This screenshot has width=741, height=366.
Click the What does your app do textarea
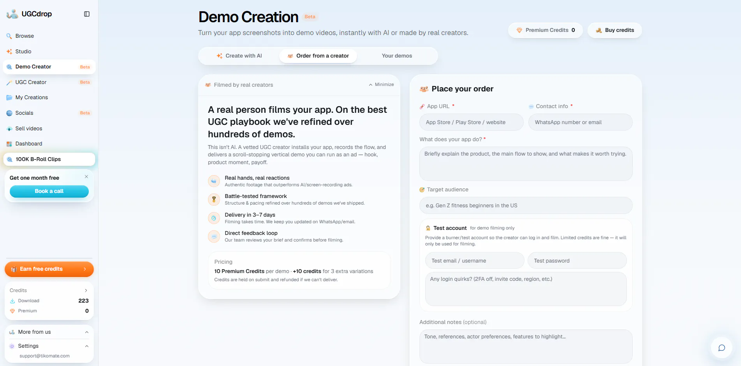coord(526,164)
